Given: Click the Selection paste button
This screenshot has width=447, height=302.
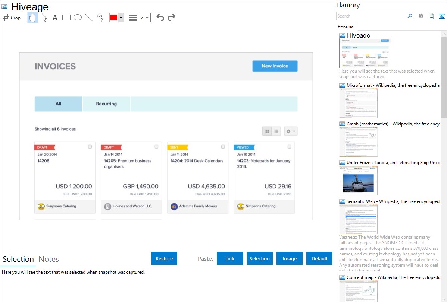Looking at the screenshot, I should 260,258.
